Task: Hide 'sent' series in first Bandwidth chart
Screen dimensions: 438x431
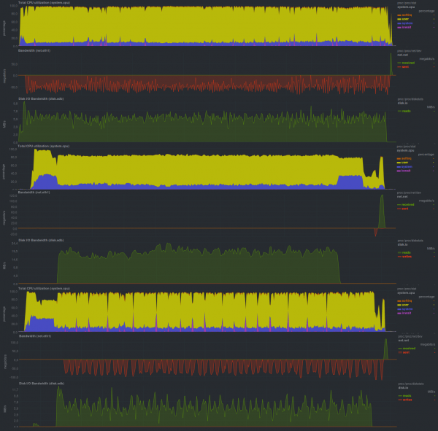Action: 404,67
